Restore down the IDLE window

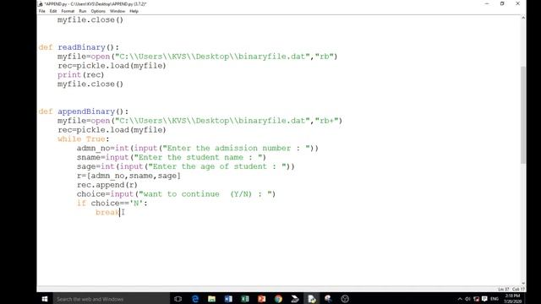click(x=502, y=3)
